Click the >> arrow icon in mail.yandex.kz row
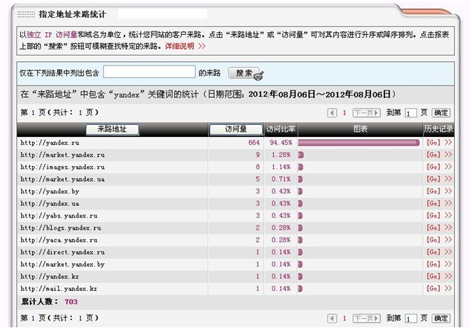This screenshot has height=328, width=472. point(449,288)
